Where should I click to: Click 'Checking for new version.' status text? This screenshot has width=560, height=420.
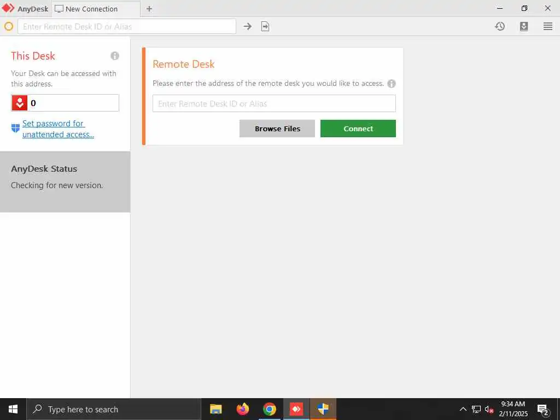pyautogui.click(x=57, y=185)
